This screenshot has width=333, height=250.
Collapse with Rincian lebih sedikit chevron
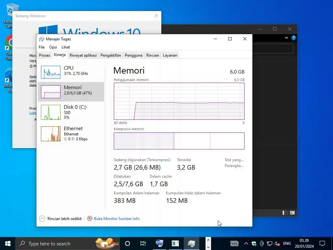click(42, 218)
